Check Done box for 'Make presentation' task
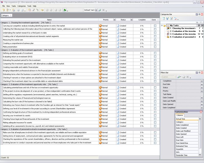The image size is (204, 163). [155, 47]
